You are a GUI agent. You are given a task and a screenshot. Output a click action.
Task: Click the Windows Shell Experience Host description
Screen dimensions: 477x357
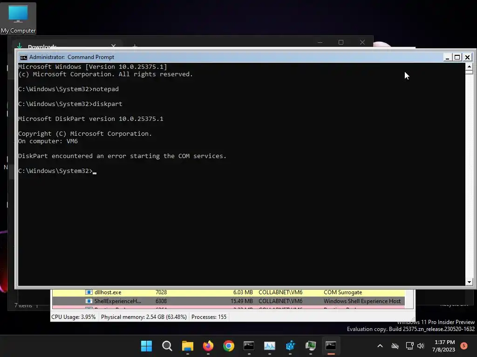coord(362,301)
